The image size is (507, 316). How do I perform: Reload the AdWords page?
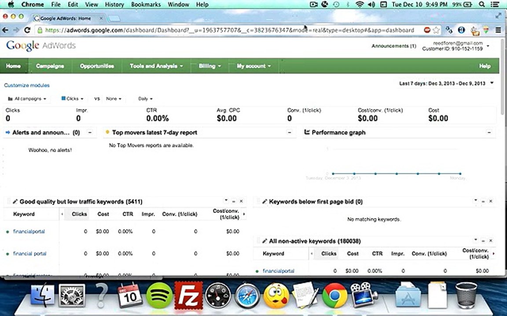[27, 30]
